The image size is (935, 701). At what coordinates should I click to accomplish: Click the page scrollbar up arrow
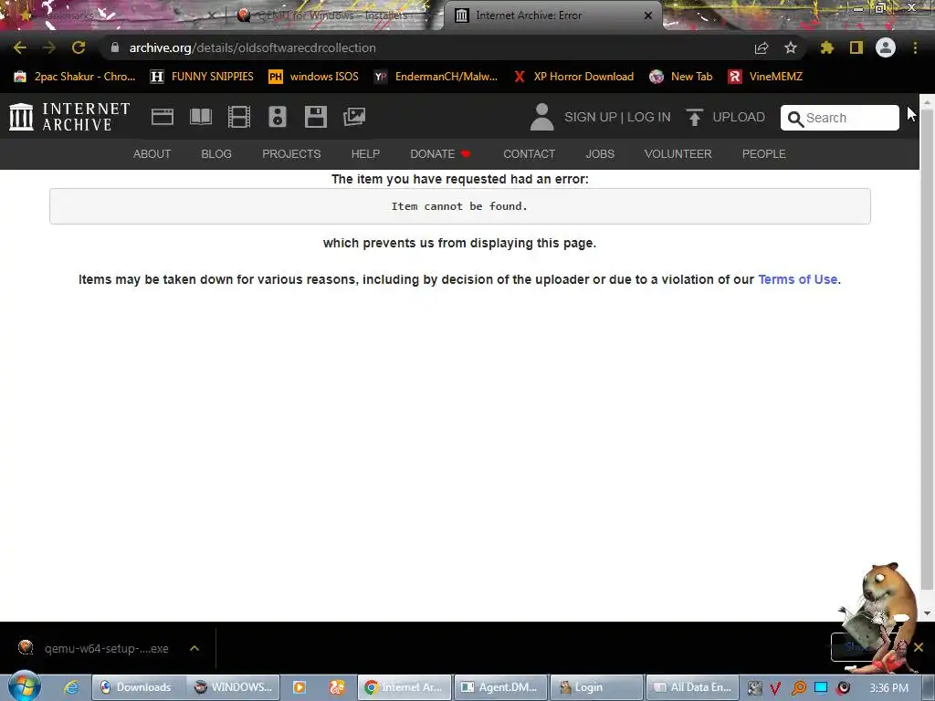point(927,102)
